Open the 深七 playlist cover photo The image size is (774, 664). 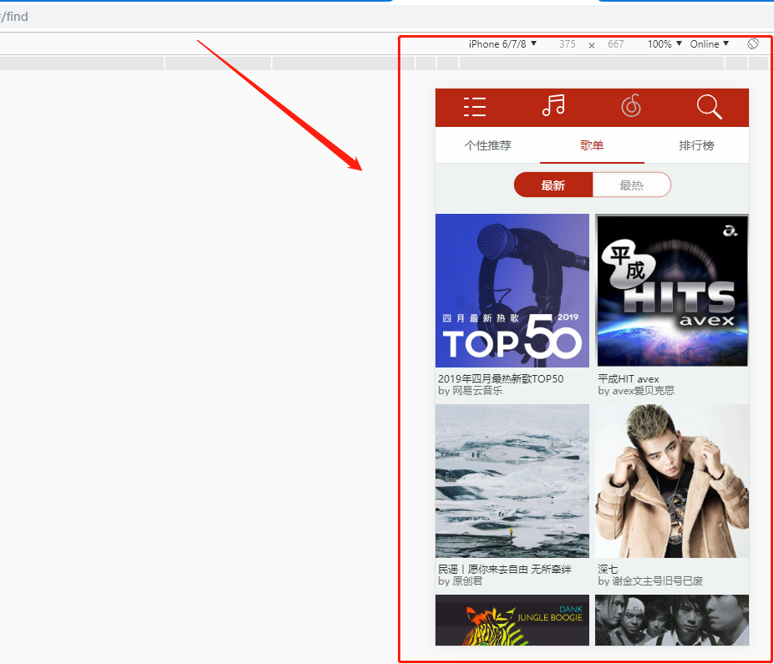coord(672,481)
